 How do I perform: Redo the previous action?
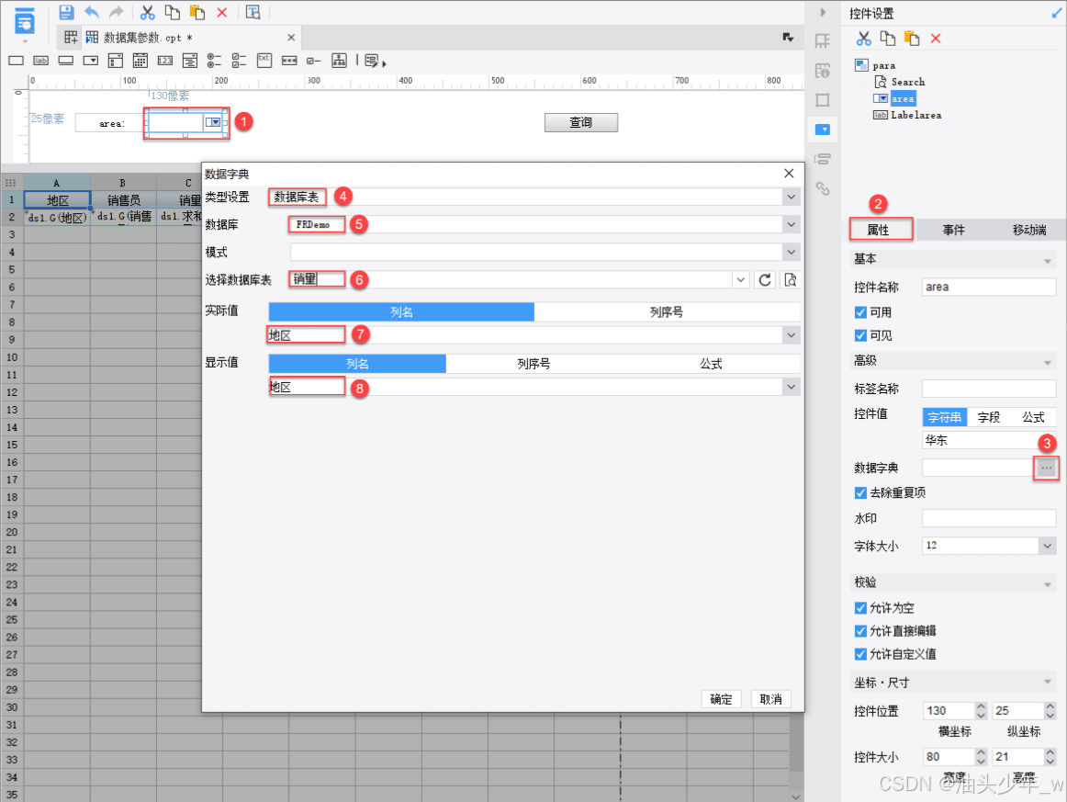coord(117,12)
